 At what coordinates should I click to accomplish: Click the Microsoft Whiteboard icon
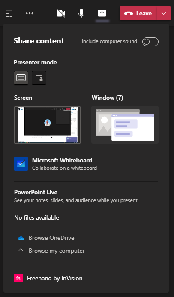tap(21, 164)
